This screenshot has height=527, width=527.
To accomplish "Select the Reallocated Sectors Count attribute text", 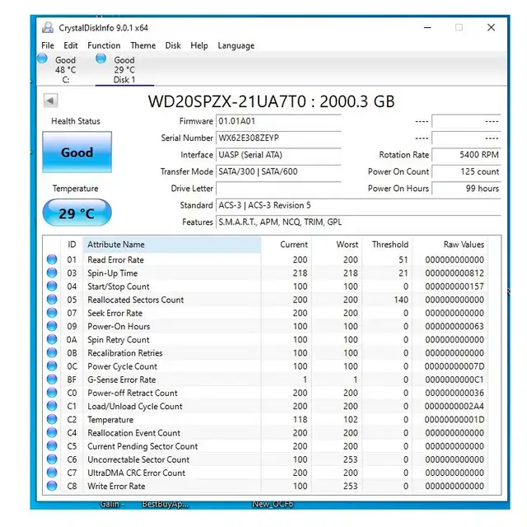I will (x=135, y=300).
